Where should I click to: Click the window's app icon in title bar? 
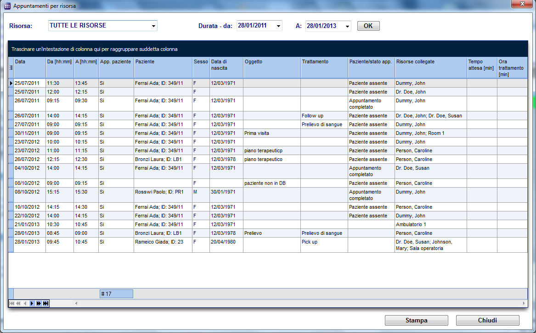click(x=7, y=6)
